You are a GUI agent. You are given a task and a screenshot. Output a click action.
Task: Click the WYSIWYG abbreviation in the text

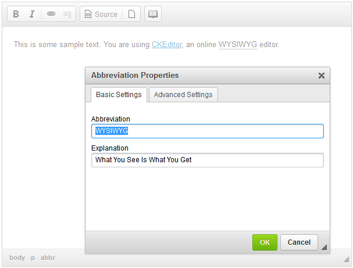238,44
